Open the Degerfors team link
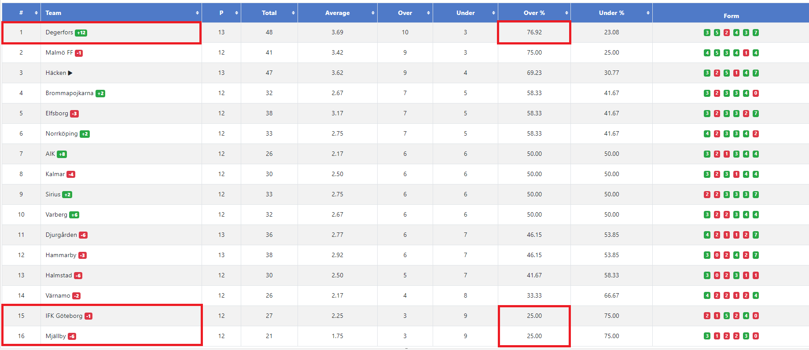809x350 pixels. [59, 32]
